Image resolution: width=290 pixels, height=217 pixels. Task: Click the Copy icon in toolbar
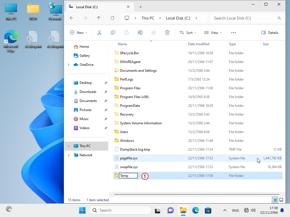(x=113, y=32)
